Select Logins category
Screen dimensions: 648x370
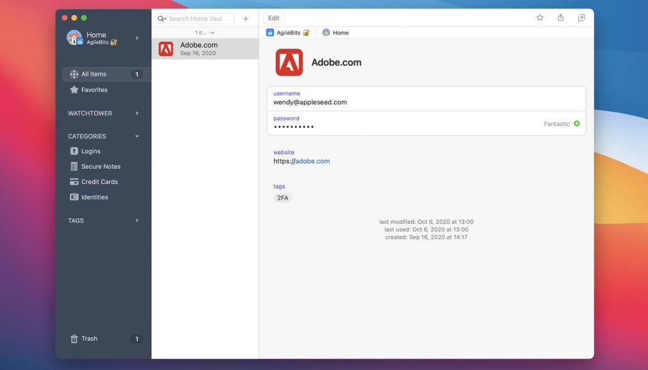[x=91, y=151]
